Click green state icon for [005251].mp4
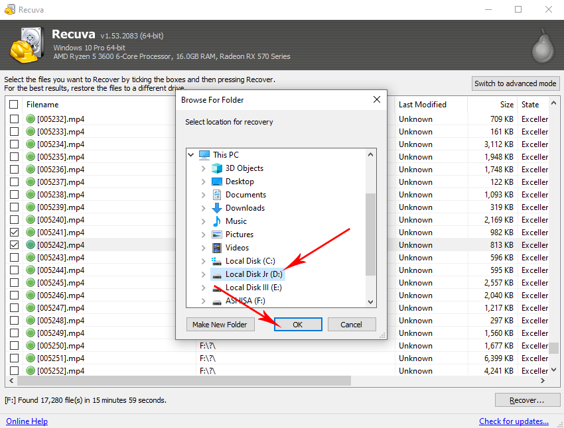Screen dimensions: 564x428 [31, 358]
